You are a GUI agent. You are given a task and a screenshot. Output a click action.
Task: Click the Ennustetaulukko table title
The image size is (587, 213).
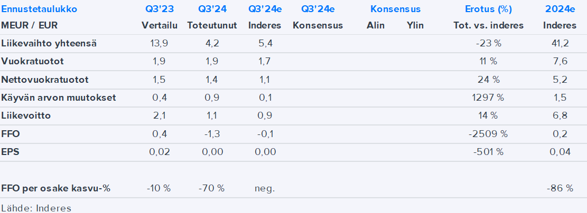(x=39, y=9)
